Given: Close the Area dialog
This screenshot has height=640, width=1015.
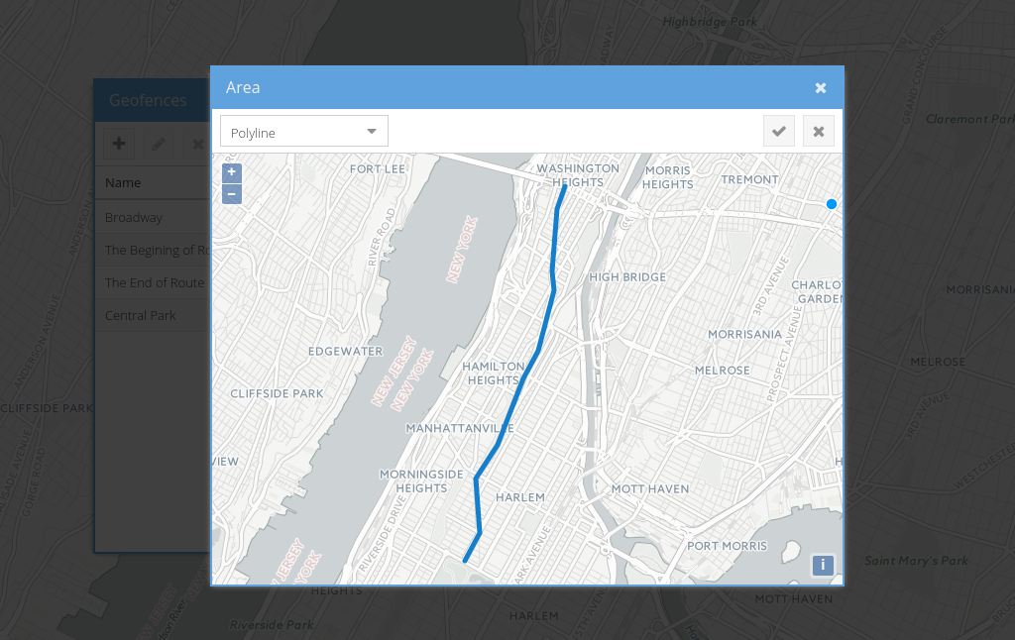Looking at the screenshot, I should (x=821, y=88).
